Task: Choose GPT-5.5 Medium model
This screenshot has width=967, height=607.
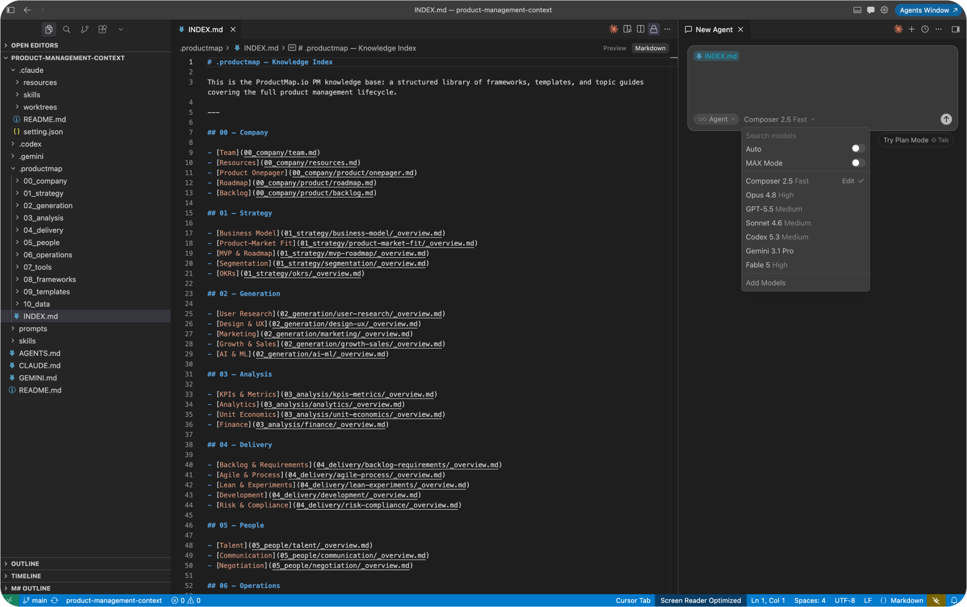Action: (x=805, y=209)
